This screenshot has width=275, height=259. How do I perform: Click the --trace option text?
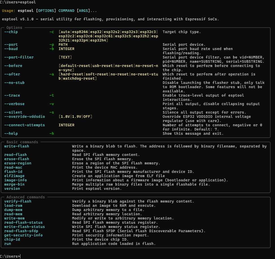click(12, 95)
